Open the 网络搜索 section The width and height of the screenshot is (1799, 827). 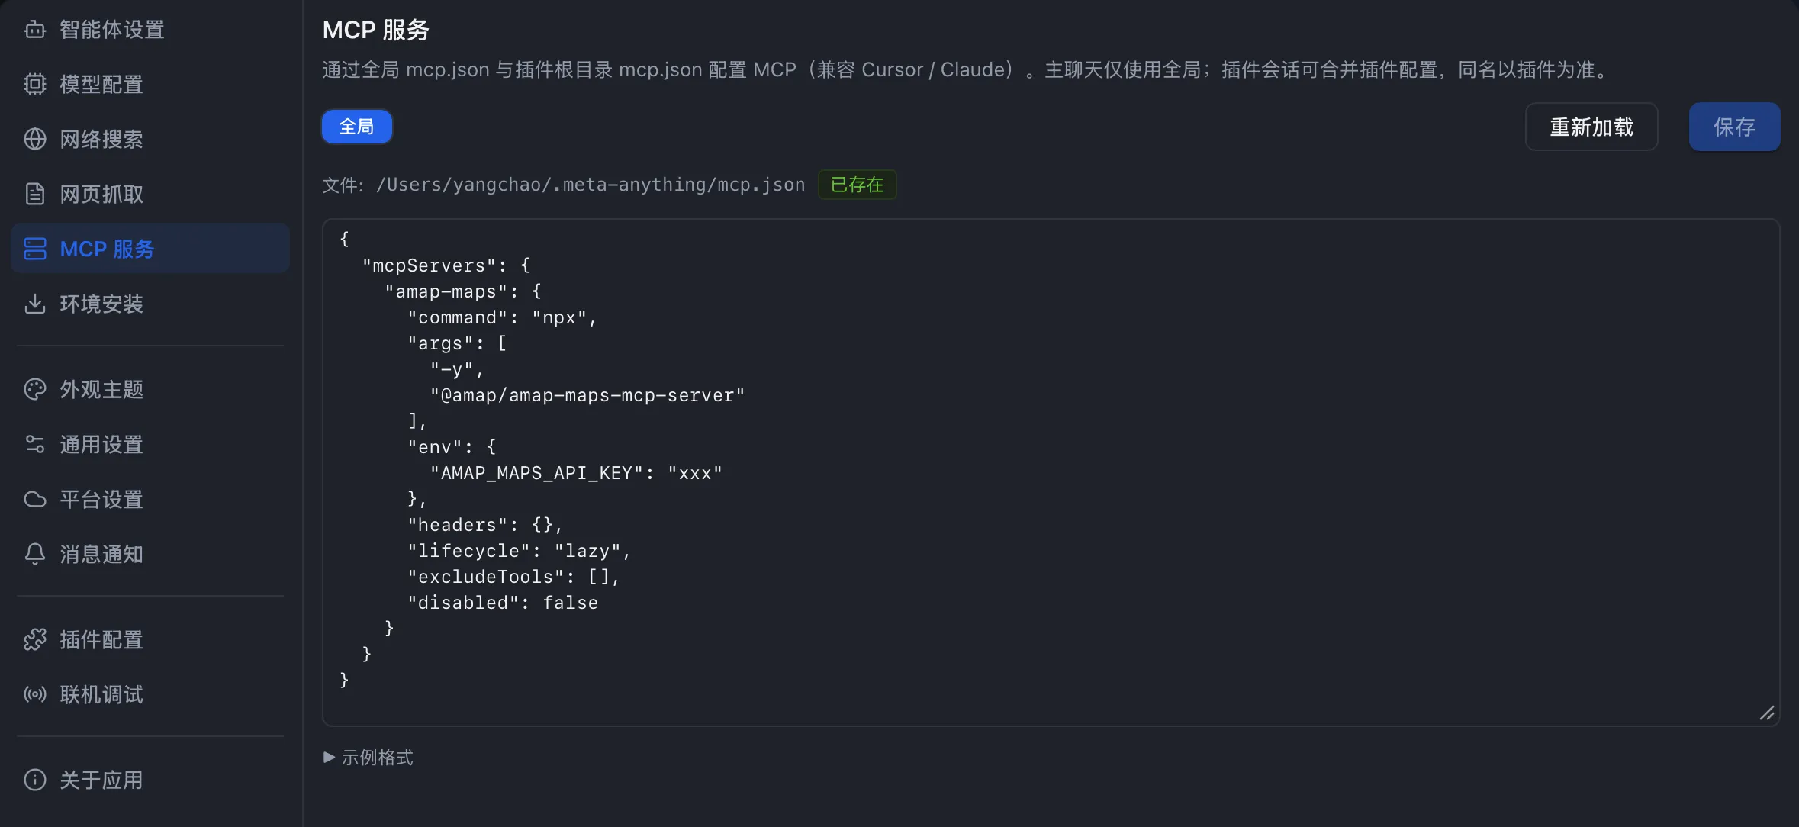click(x=150, y=140)
